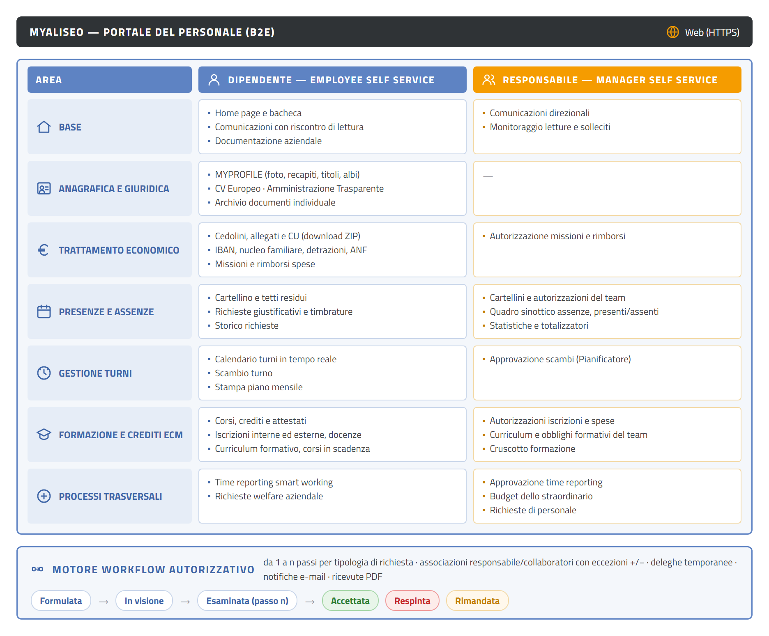Click 'Home page e bacheca'
This screenshot has height=636, width=769.
258,113
